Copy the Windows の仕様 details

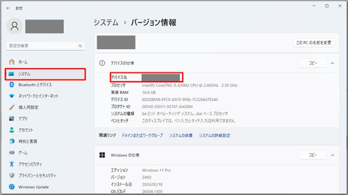[313, 155]
